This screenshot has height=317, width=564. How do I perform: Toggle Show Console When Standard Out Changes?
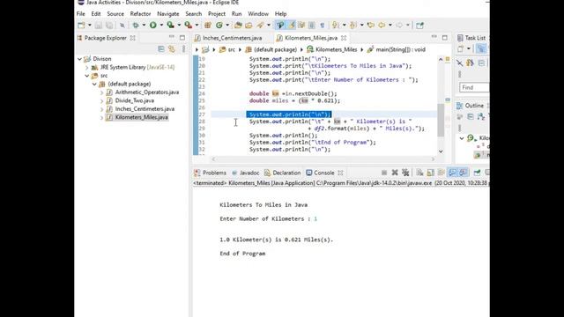(x=452, y=173)
